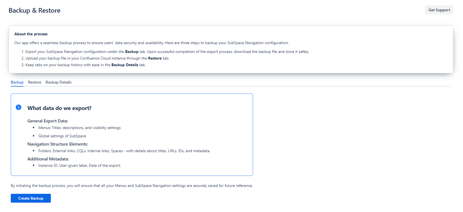This screenshot has height=212, width=463.
Task: Click the About the process heading
Action: [31, 34]
